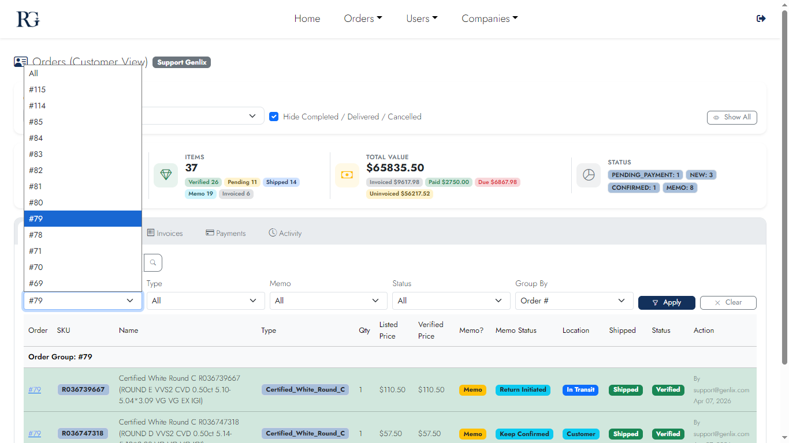Click the pie chart icon on the STATUS card

pyautogui.click(x=588, y=175)
